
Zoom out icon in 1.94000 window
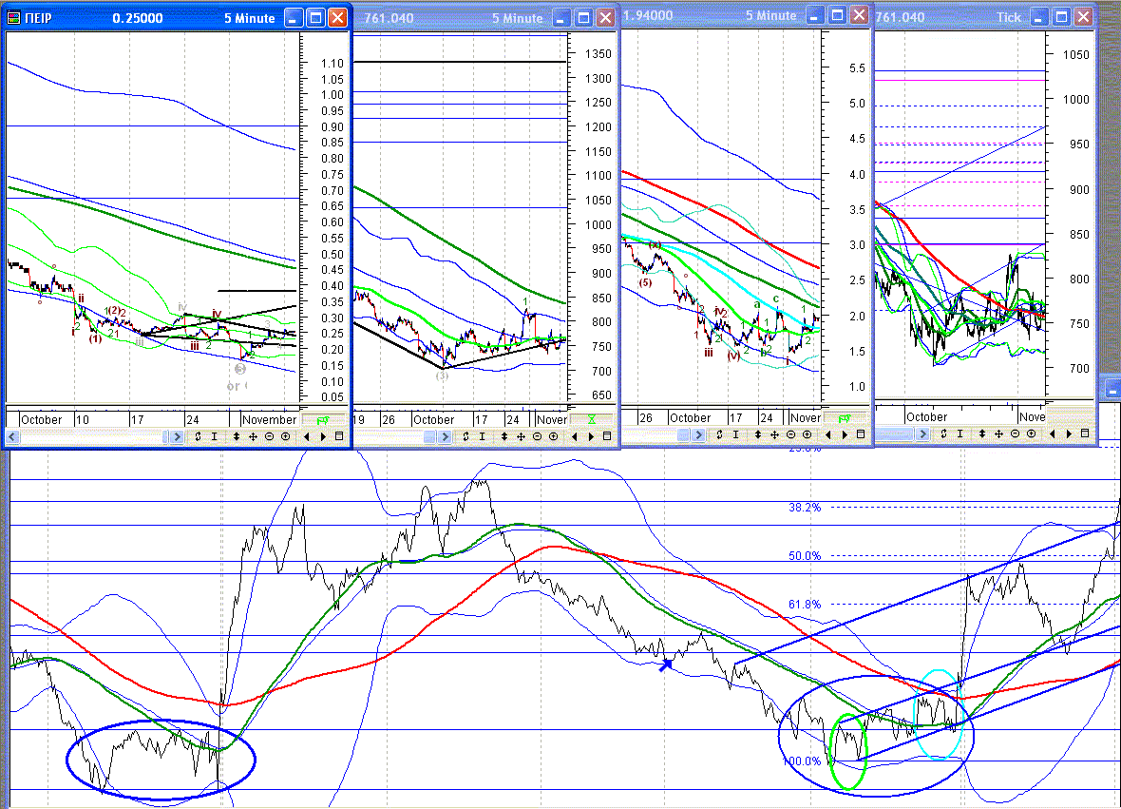790,434
